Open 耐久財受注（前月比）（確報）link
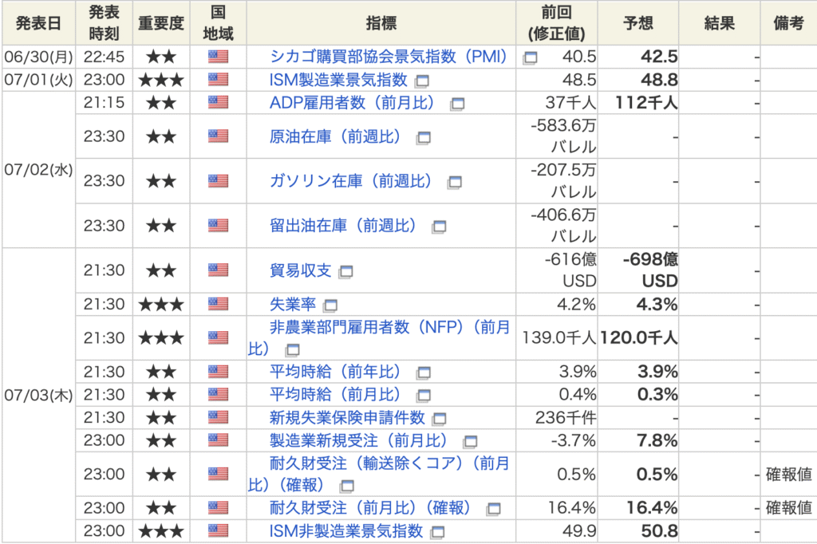The height and width of the screenshot is (544, 817). pyautogui.click(x=370, y=507)
